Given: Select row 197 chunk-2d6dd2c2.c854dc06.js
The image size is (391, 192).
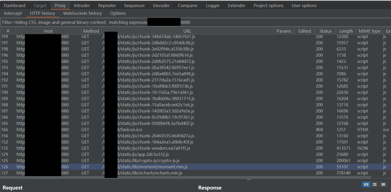Looking at the screenshot, I should tap(195, 43).
